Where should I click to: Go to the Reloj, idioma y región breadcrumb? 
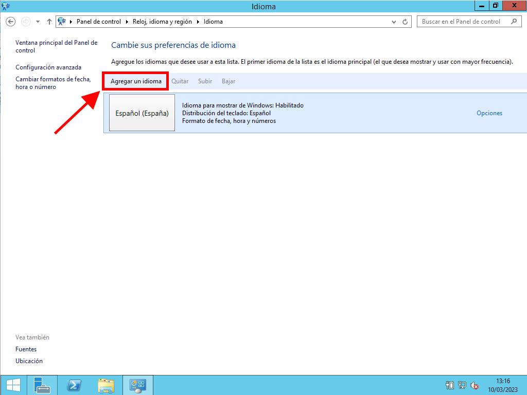(x=162, y=22)
